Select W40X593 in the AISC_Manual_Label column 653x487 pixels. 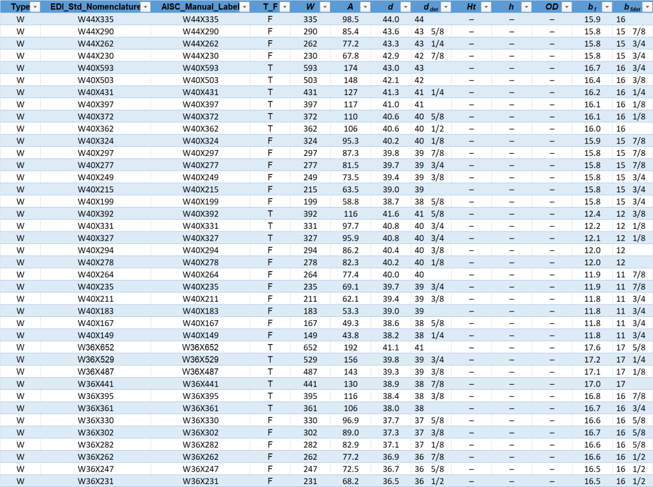coord(200,68)
